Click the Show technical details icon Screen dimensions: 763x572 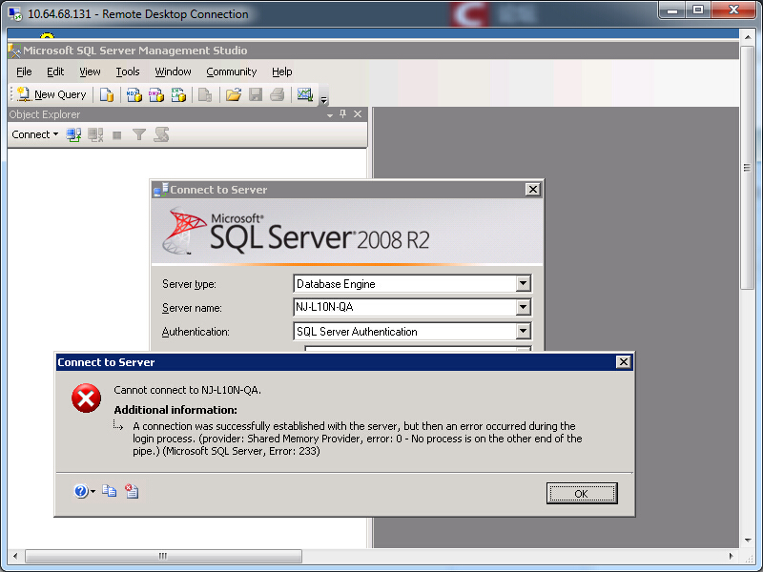(x=132, y=491)
